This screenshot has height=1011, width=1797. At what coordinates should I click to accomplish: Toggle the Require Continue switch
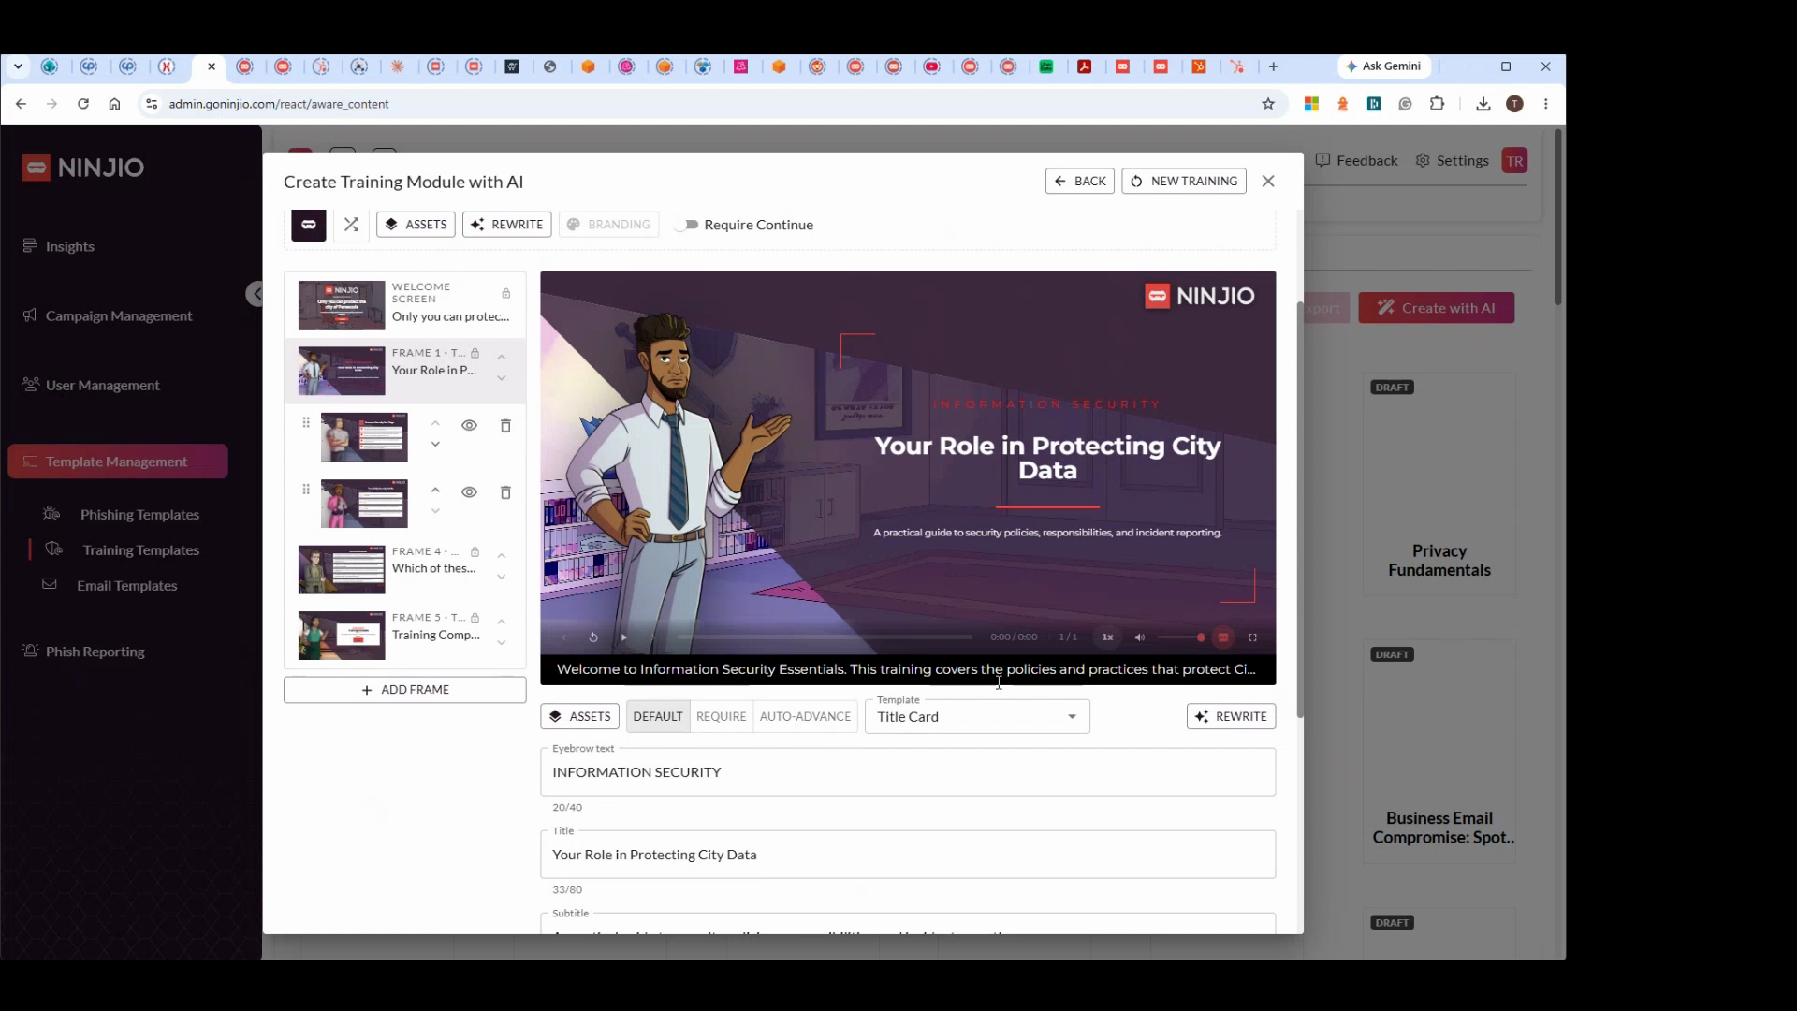tap(689, 225)
